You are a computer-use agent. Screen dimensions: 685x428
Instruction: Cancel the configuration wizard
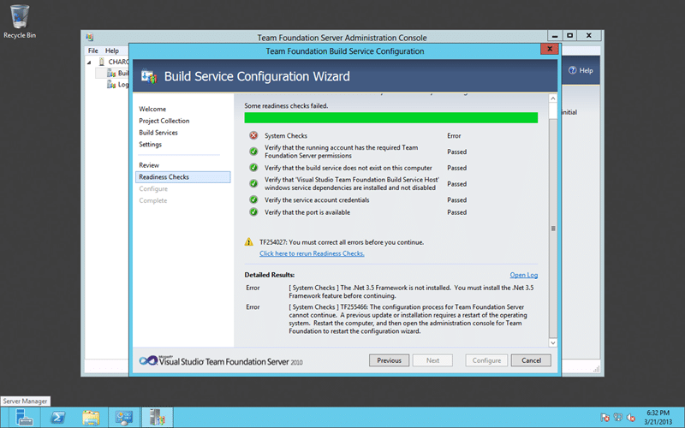pyautogui.click(x=531, y=360)
